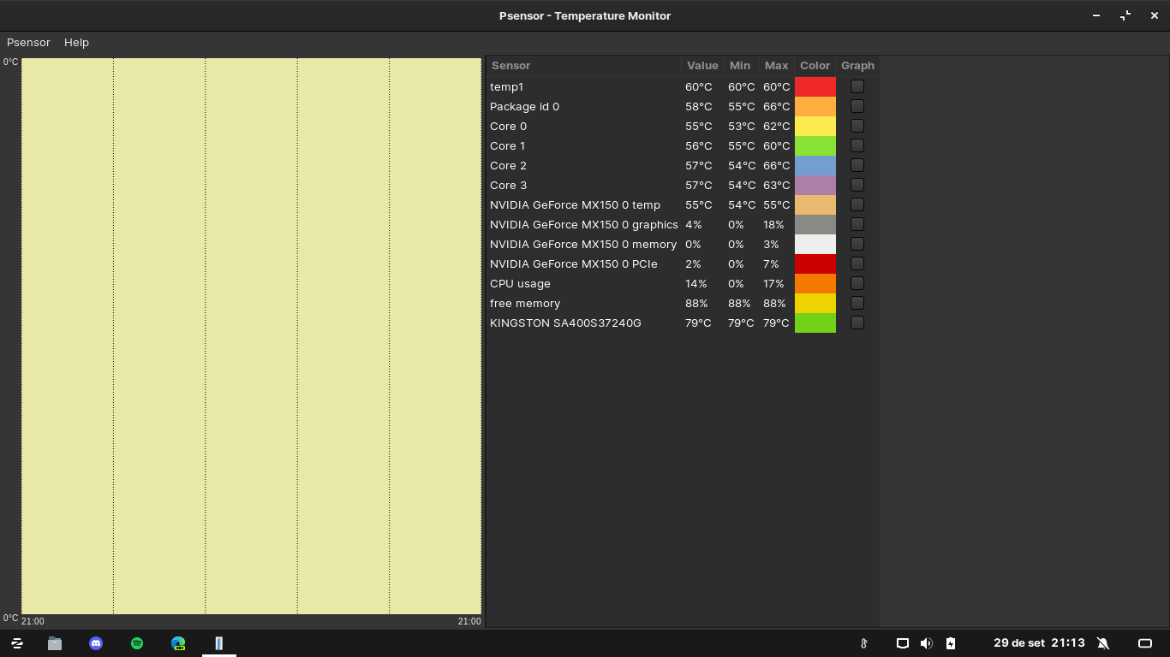Click the show desktop icon at taskbar end
This screenshot has width=1170, height=657.
point(1145,643)
